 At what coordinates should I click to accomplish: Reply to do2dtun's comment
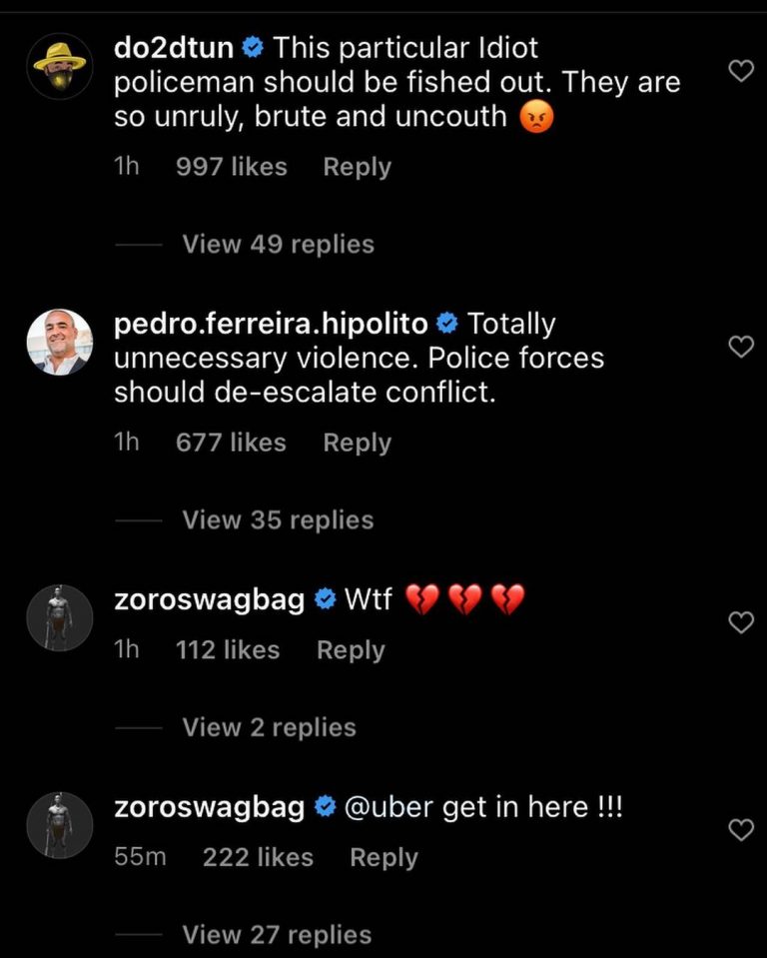(x=357, y=167)
